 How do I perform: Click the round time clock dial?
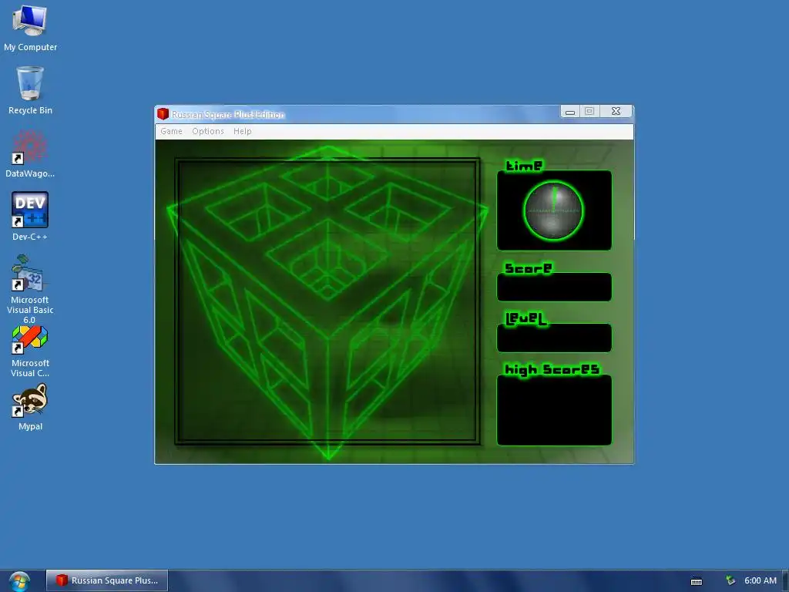coord(553,210)
